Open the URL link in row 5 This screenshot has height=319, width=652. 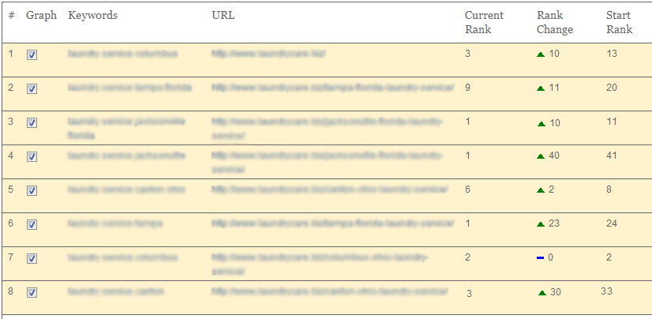[x=330, y=190]
